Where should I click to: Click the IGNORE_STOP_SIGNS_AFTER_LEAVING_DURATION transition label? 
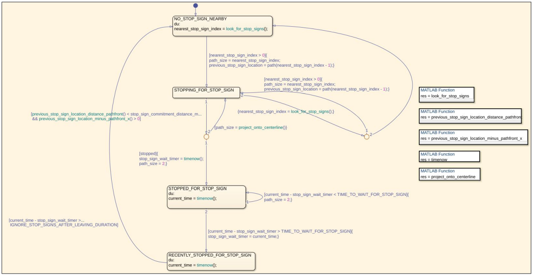pos(64,222)
